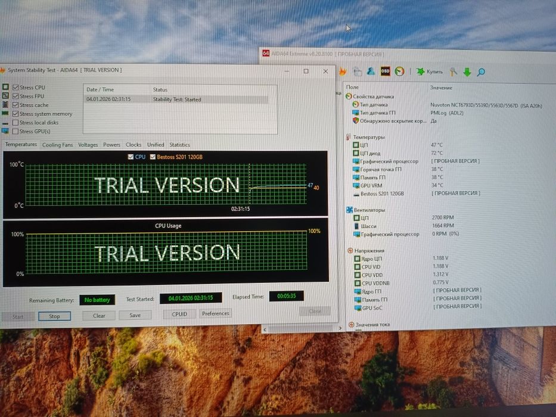This screenshot has height=417, width=556.
Task: Toggle the CPU graph checkbox
Action: pyautogui.click(x=131, y=157)
